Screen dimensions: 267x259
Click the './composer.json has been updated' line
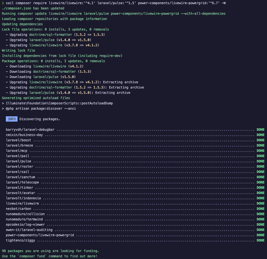coord(33,8)
